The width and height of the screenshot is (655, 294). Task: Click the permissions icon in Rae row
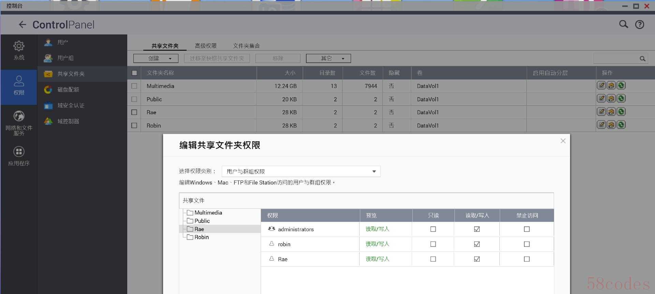tap(611, 112)
